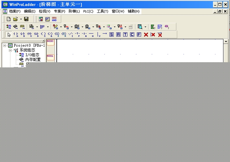
Task: Insert a Counter (C) function block
Action: tap(132, 35)
